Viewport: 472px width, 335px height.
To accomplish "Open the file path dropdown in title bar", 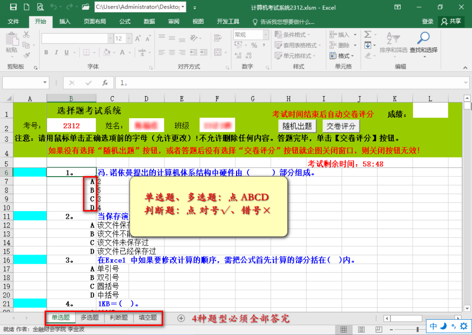I will pos(183,7).
